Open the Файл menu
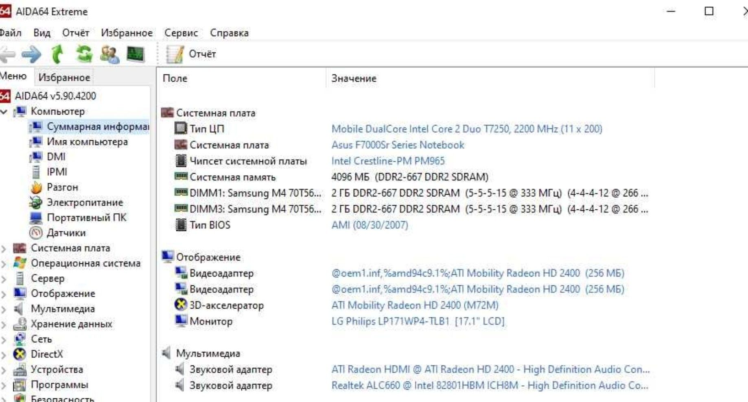Screen dimensions: 748x402 10,33
